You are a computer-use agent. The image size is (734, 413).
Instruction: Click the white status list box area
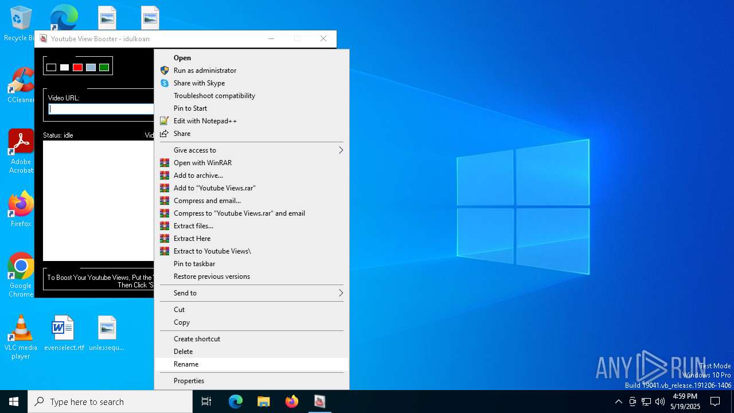point(99,201)
